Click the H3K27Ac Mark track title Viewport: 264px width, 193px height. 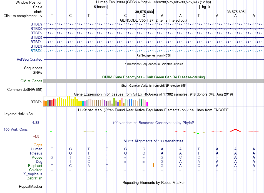click(153, 110)
